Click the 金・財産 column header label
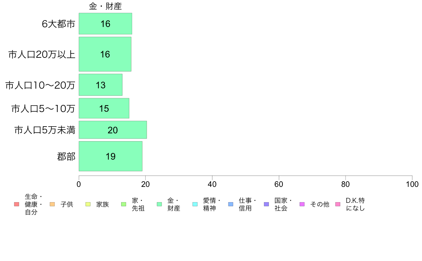This screenshot has height=261, width=422. [105, 6]
